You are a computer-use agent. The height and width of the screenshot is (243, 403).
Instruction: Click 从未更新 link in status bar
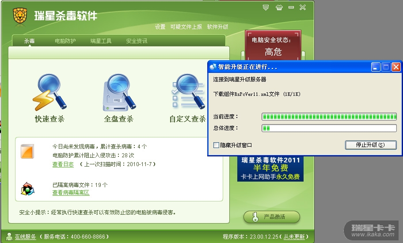tap(294, 236)
